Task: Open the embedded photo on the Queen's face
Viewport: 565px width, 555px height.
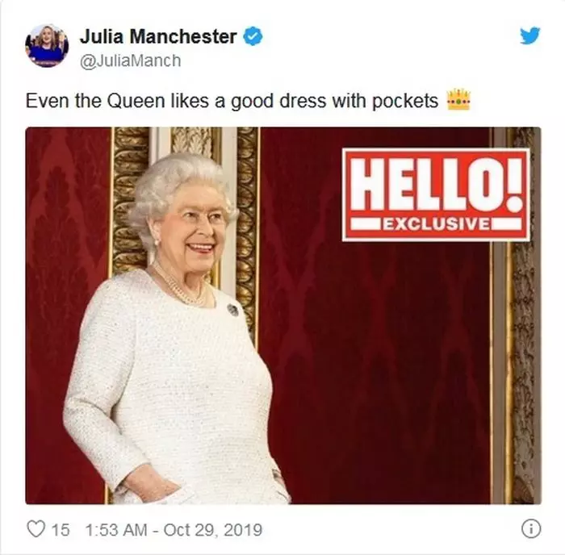Action: (x=198, y=225)
